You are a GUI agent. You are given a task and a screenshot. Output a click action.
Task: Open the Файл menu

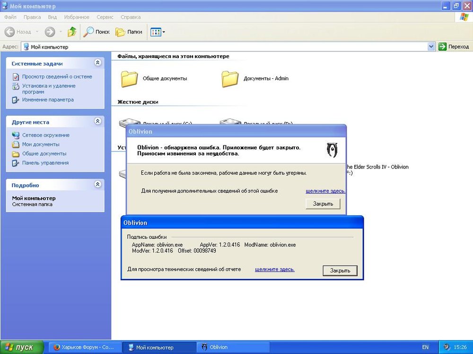coord(10,17)
